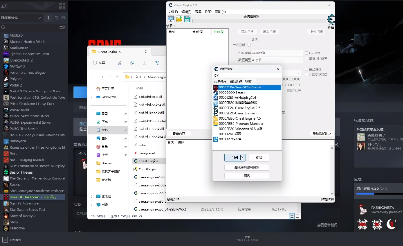
Task: Select 00003184-SonsOfTheForest process row
Action: [247, 87]
